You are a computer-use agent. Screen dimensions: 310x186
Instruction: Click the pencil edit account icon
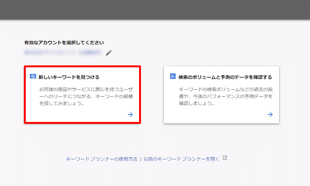click(x=109, y=53)
